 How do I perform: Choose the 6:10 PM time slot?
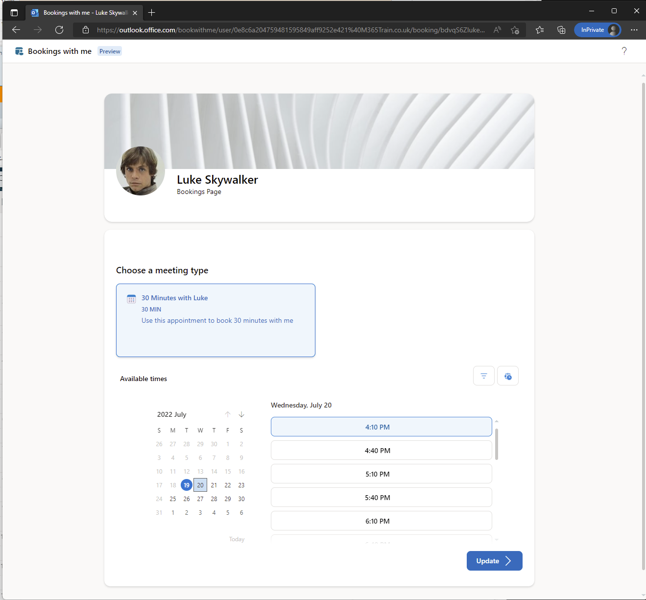coord(381,521)
